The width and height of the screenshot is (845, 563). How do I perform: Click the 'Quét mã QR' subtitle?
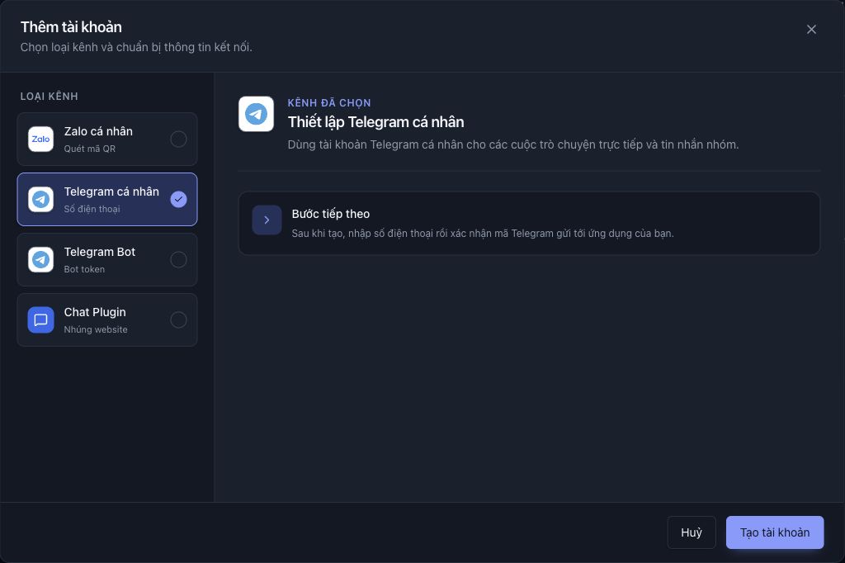tap(89, 149)
